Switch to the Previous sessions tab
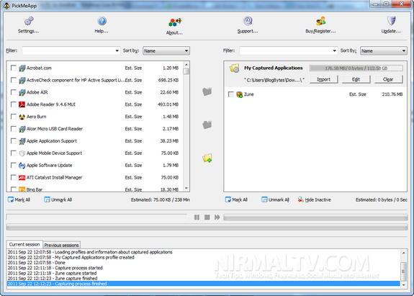414x296 pixels. click(61, 245)
